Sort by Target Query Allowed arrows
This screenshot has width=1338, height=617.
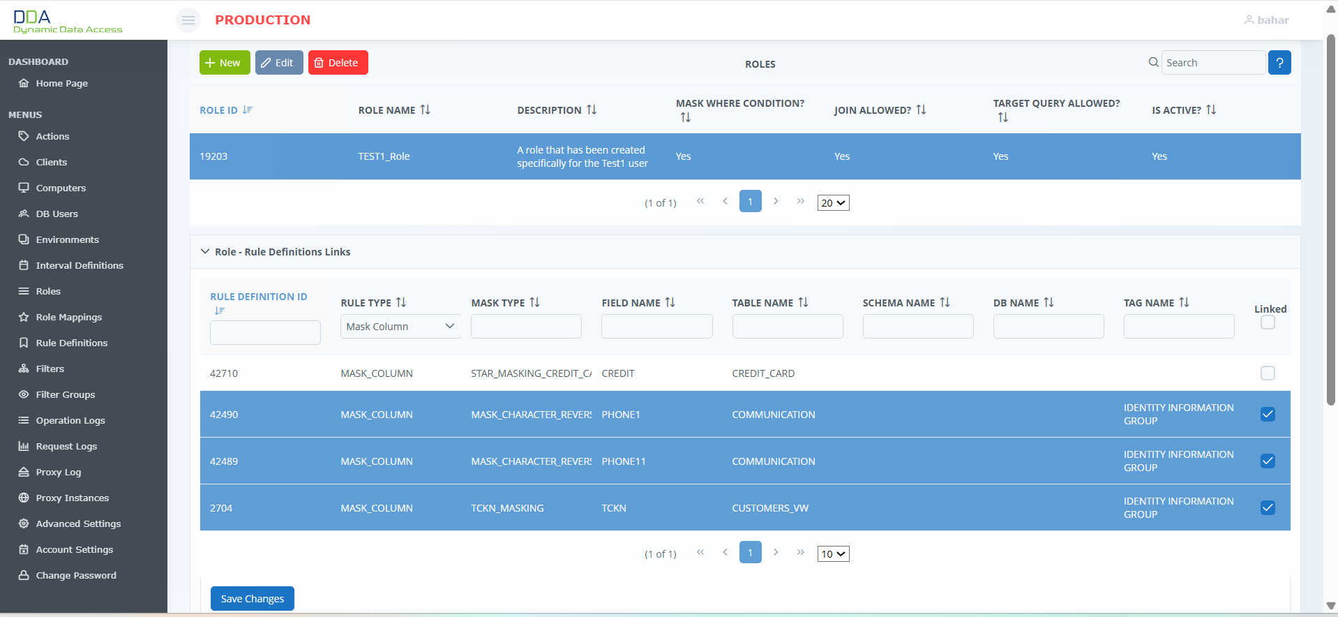(x=1003, y=117)
